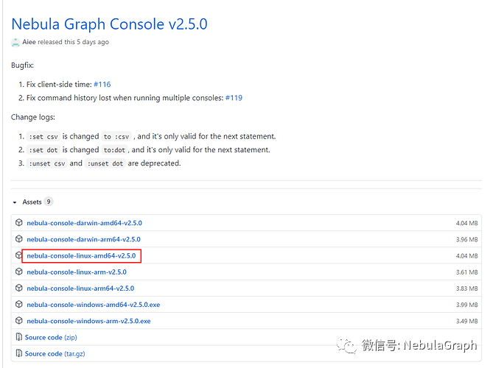
Task: Download nebula-console-darwin-arm64-v2.5.0 binary
Action: point(83,239)
